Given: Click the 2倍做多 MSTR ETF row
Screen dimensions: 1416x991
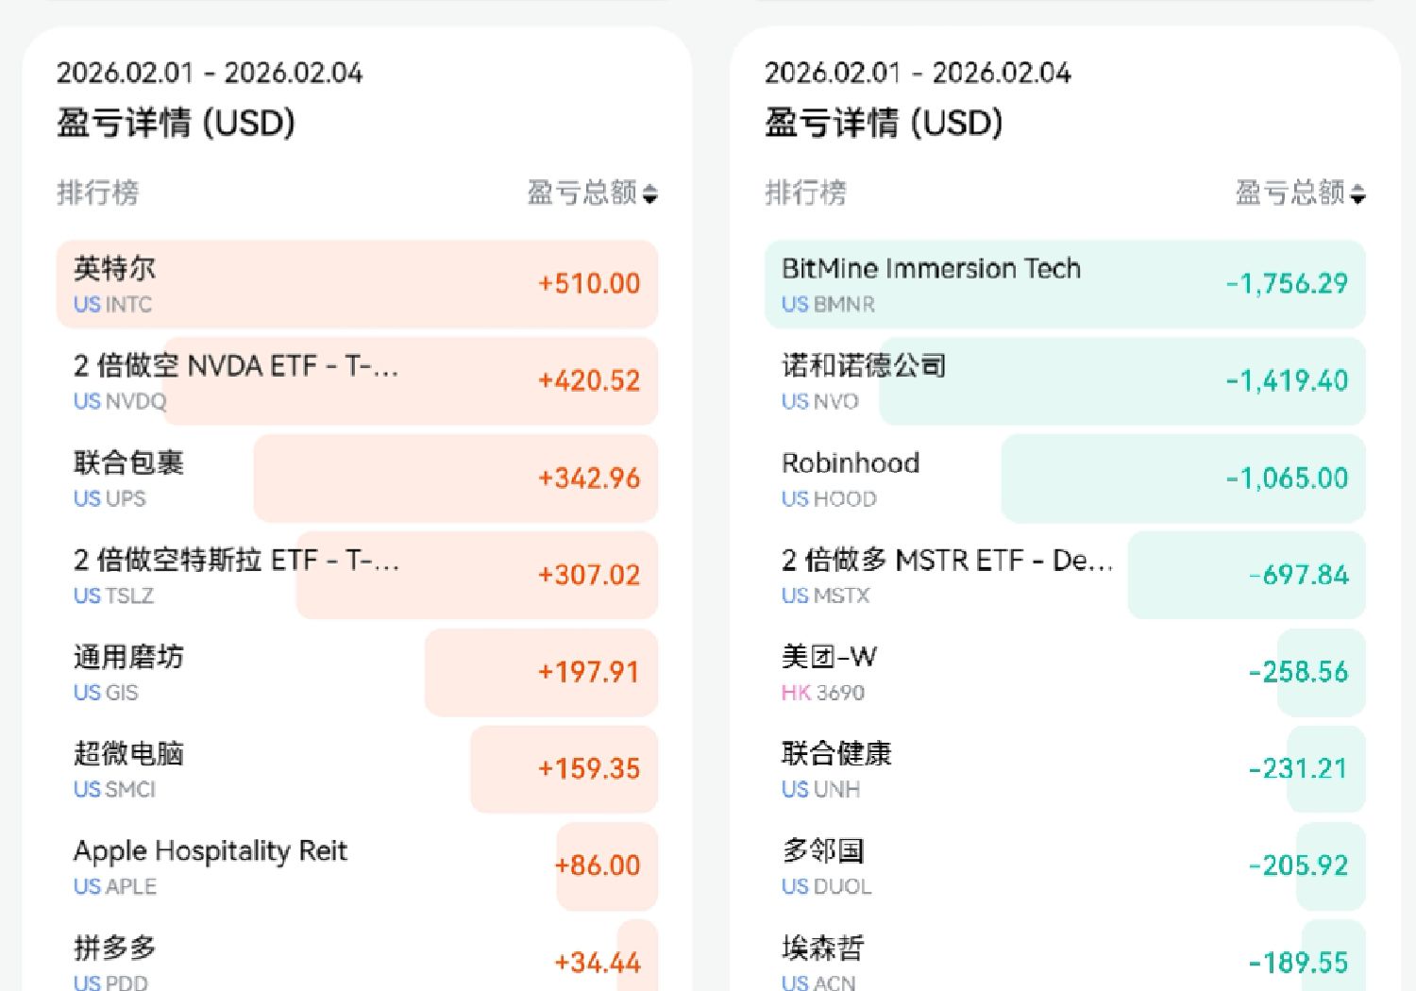Looking at the screenshot, I should 1065,576.
